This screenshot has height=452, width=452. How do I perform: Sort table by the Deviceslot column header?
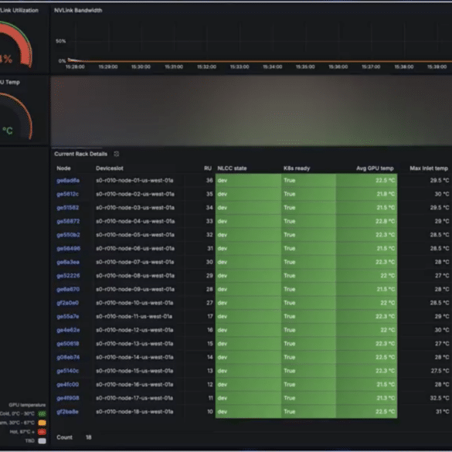click(110, 168)
